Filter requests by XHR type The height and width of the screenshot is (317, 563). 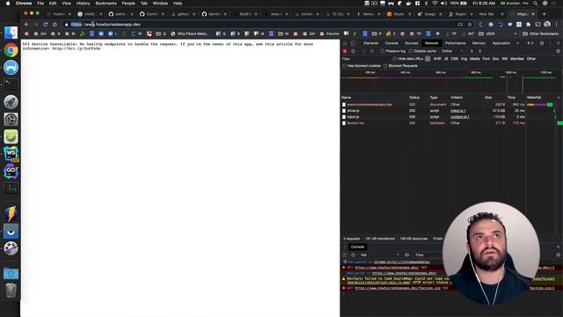[437, 59]
